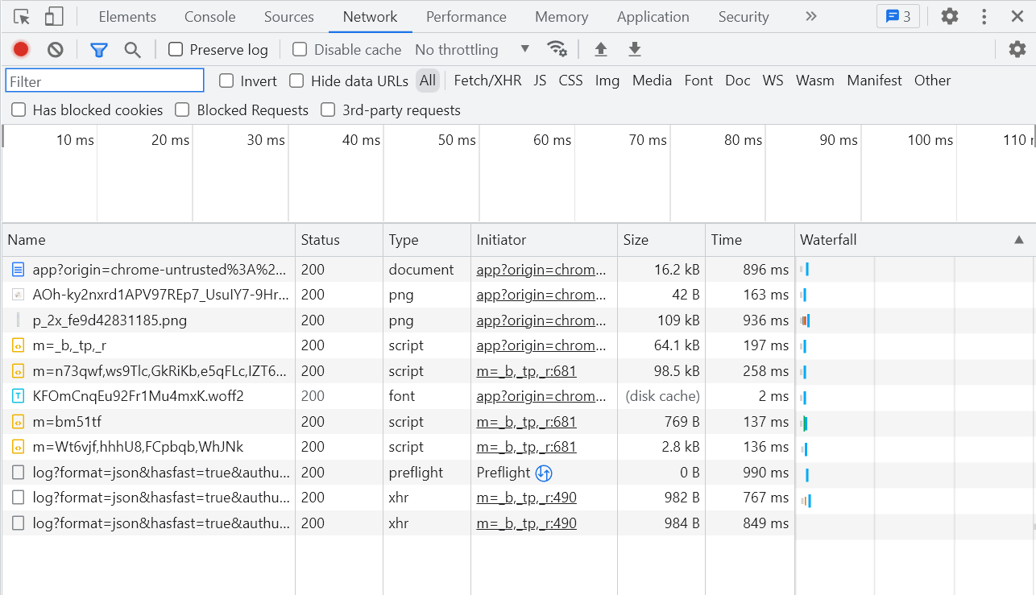The height and width of the screenshot is (595, 1036).
Task: Sort by the Name column header
Action: pyautogui.click(x=149, y=240)
